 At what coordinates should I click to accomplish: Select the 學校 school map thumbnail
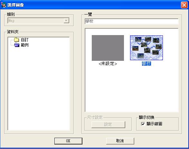146,48
